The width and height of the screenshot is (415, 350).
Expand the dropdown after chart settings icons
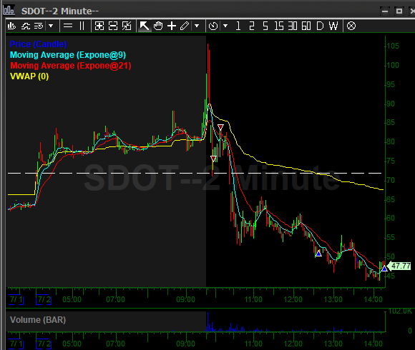pos(51,26)
